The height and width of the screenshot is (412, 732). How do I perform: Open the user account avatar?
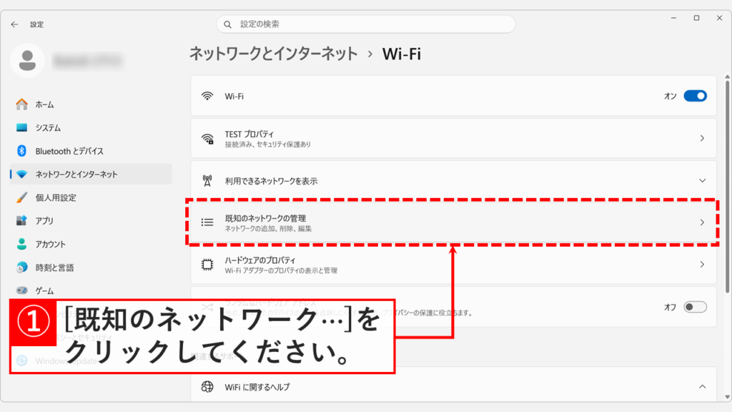tap(27, 60)
